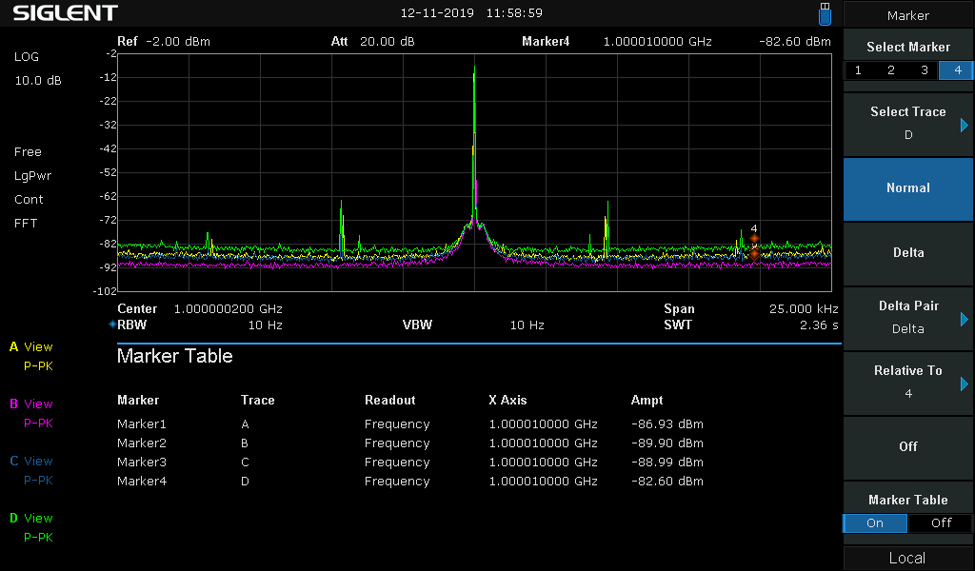Turn the Marker Table On

pyautogui.click(x=875, y=523)
